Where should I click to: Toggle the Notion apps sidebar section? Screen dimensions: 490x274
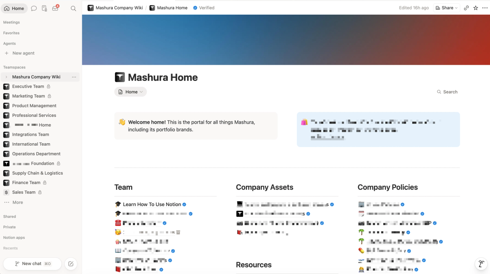point(14,238)
